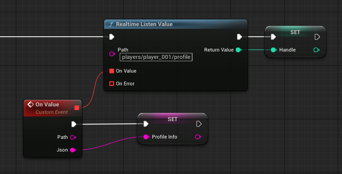
Task: Click the On Value red delegate input pin
Action: tap(112, 71)
